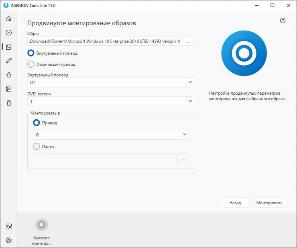Choose the Папка mount option

pos(37,147)
